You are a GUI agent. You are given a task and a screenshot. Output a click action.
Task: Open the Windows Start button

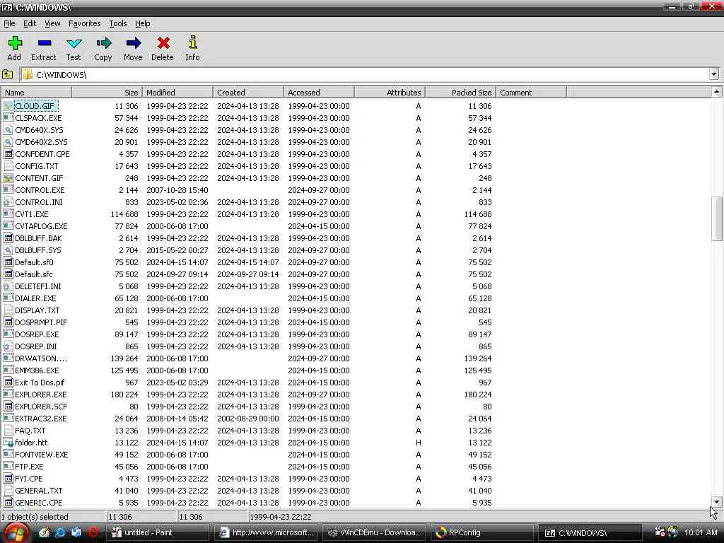[x=16, y=533]
